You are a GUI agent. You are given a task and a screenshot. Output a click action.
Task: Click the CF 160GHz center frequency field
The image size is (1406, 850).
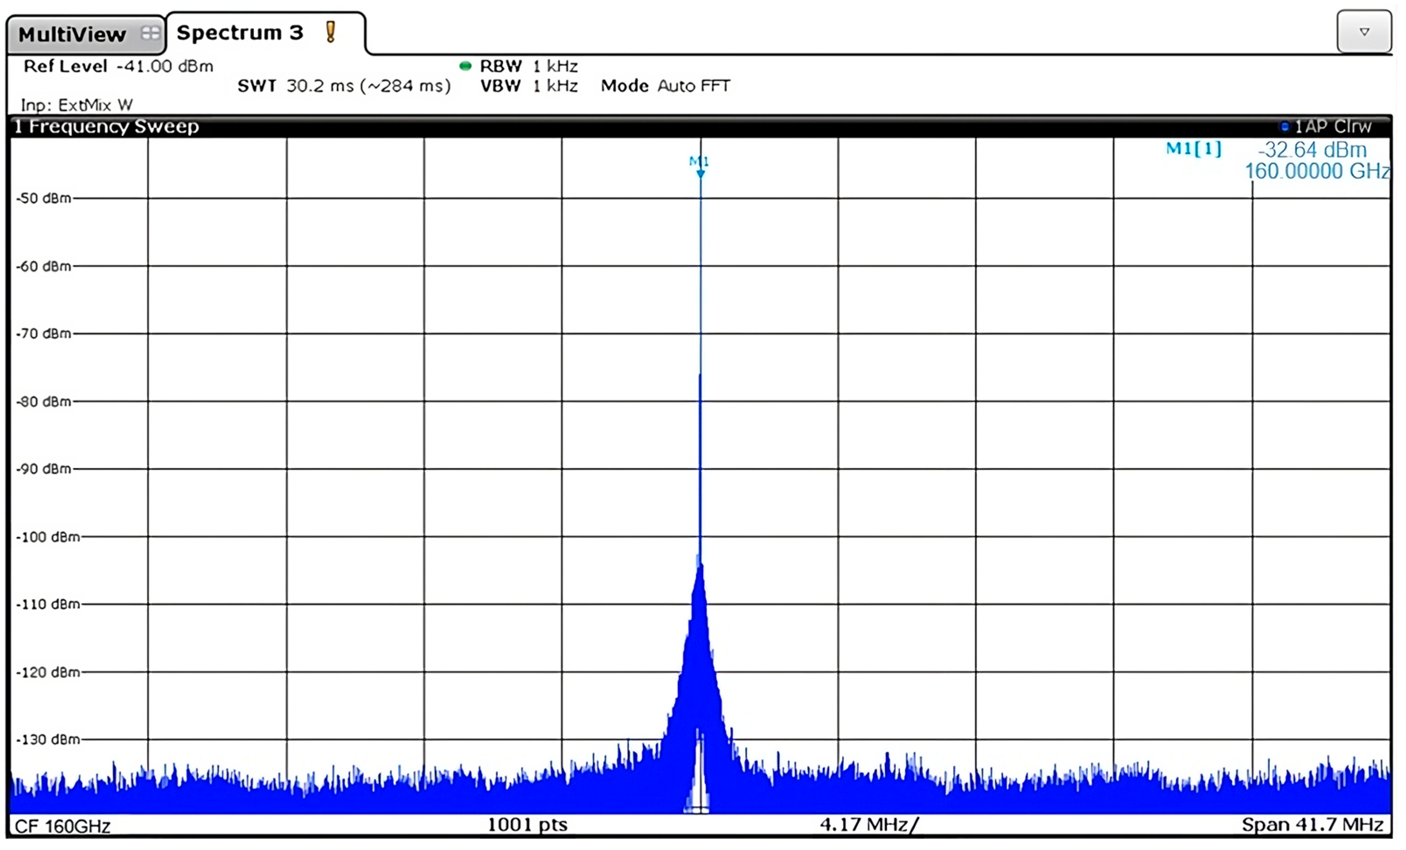point(63,826)
